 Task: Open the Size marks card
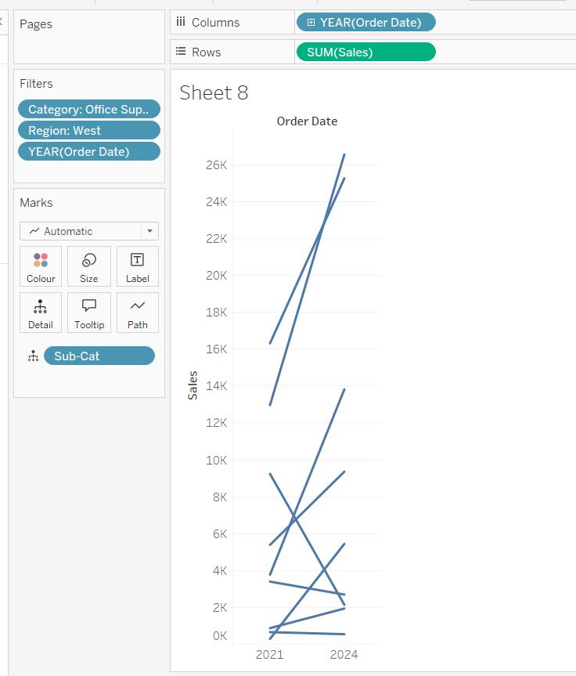point(89,266)
